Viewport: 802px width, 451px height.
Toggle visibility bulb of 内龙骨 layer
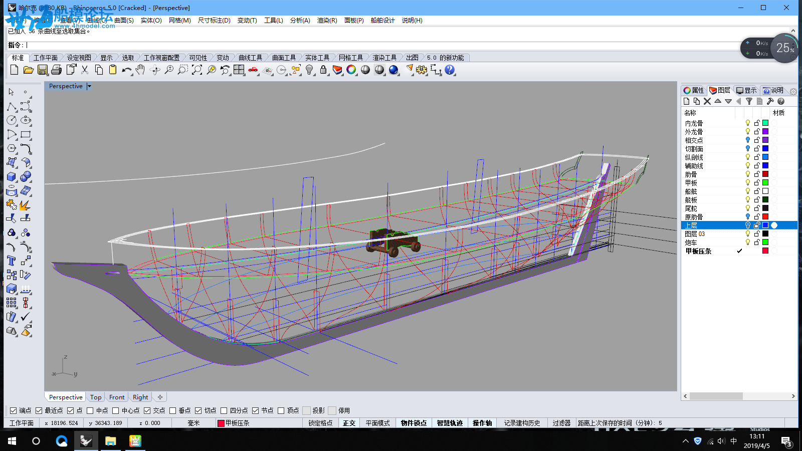[748, 123]
